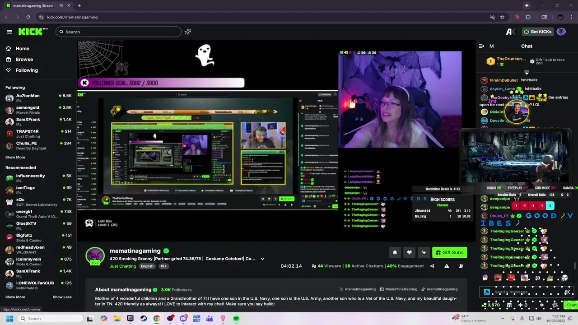Click the report warning triangle icon

(x=447, y=266)
